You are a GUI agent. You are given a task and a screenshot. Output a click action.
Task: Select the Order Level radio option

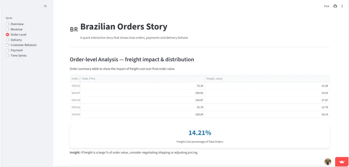pos(8,35)
